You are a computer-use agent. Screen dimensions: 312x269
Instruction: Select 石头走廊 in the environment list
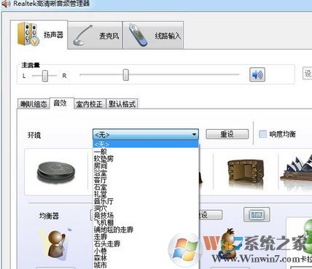[146, 243]
